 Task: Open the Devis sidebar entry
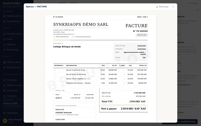point(8,39)
